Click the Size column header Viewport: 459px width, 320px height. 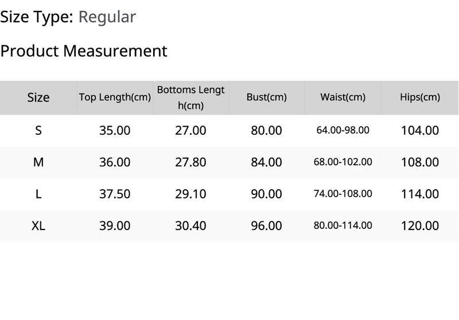coord(38,97)
